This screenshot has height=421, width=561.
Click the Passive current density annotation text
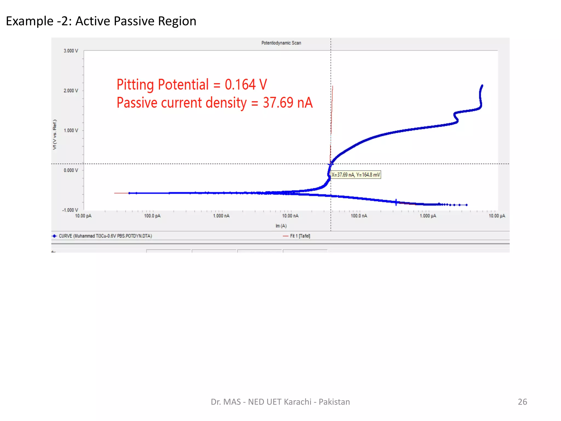[x=214, y=103]
